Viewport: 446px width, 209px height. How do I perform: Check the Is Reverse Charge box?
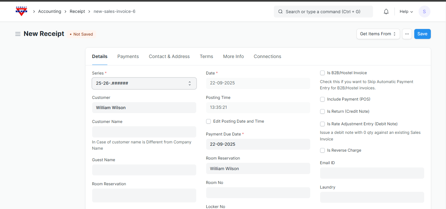322,150
